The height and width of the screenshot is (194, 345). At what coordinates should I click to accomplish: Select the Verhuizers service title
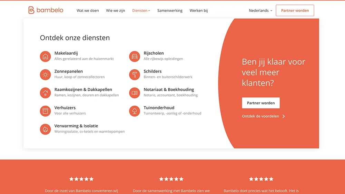[65, 108]
